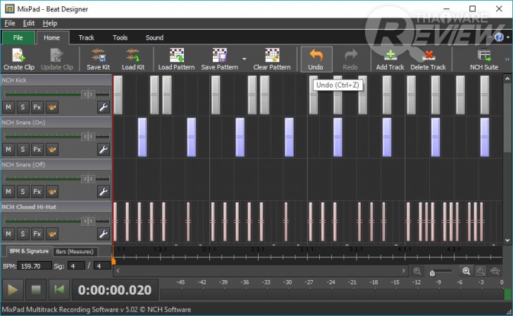Click NCH Kick volume slider handle

click(x=88, y=95)
